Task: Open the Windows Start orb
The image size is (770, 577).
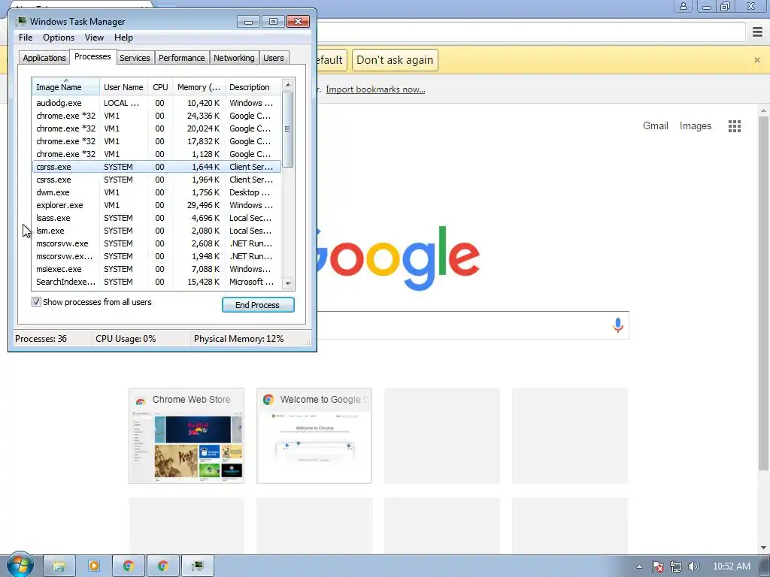Action: pyautogui.click(x=20, y=565)
